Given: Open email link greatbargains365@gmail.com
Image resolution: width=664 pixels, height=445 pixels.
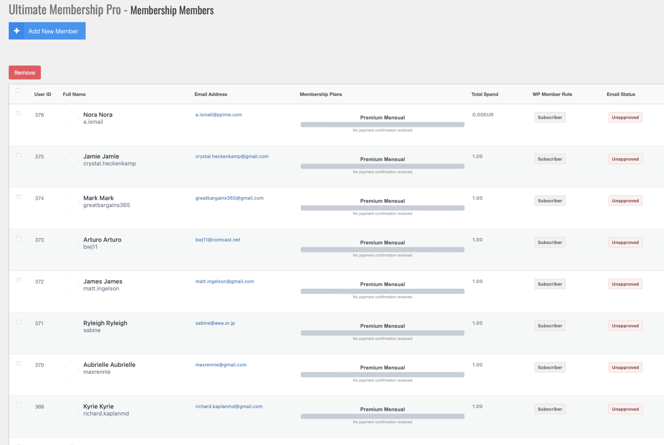Looking at the screenshot, I should 229,198.
